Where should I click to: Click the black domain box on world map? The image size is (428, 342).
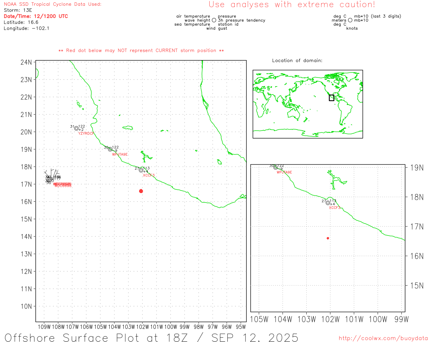coord(331,98)
